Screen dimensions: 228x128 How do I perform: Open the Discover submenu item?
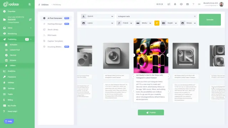[13, 55]
